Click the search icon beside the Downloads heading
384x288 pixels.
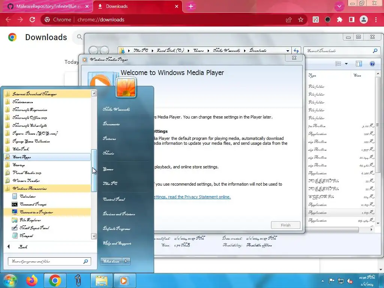79,37
